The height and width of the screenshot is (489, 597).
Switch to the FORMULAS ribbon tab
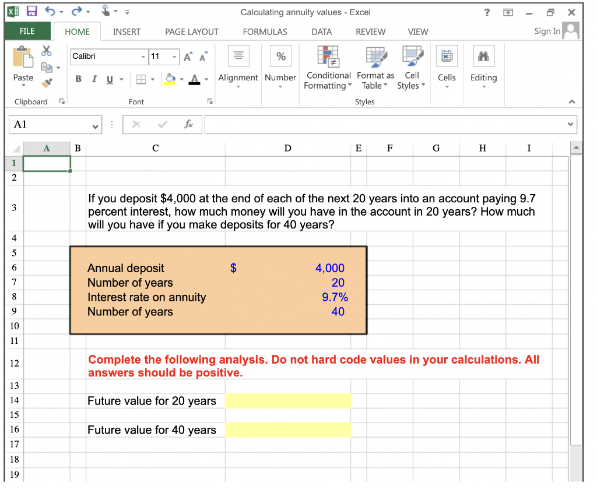[x=265, y=32]
